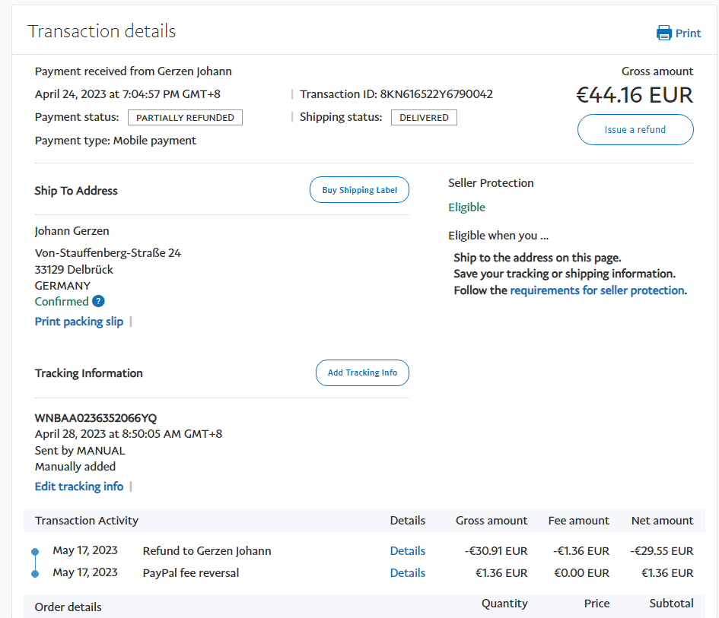The image size is (719, 618).
Task: Click the Transaction ID number
Action: [x=436, y=94]
